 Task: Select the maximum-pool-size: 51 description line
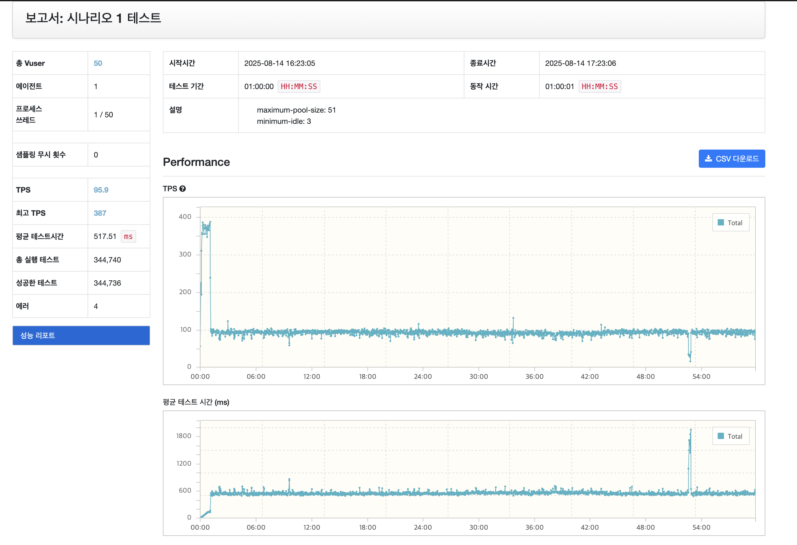click(x=296, y=110)
